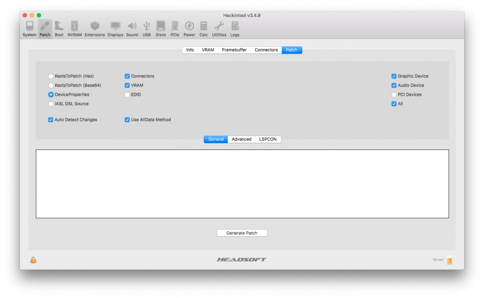Select DeviceProperties radio button
Screen dimensions: 484x298
click(51, 94)
